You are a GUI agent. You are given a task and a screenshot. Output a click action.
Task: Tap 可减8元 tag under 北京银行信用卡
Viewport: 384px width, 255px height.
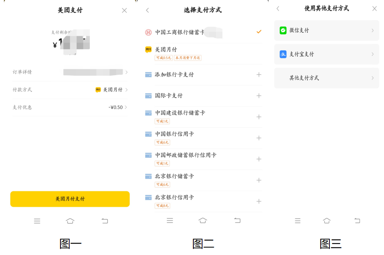coord(163,206)
